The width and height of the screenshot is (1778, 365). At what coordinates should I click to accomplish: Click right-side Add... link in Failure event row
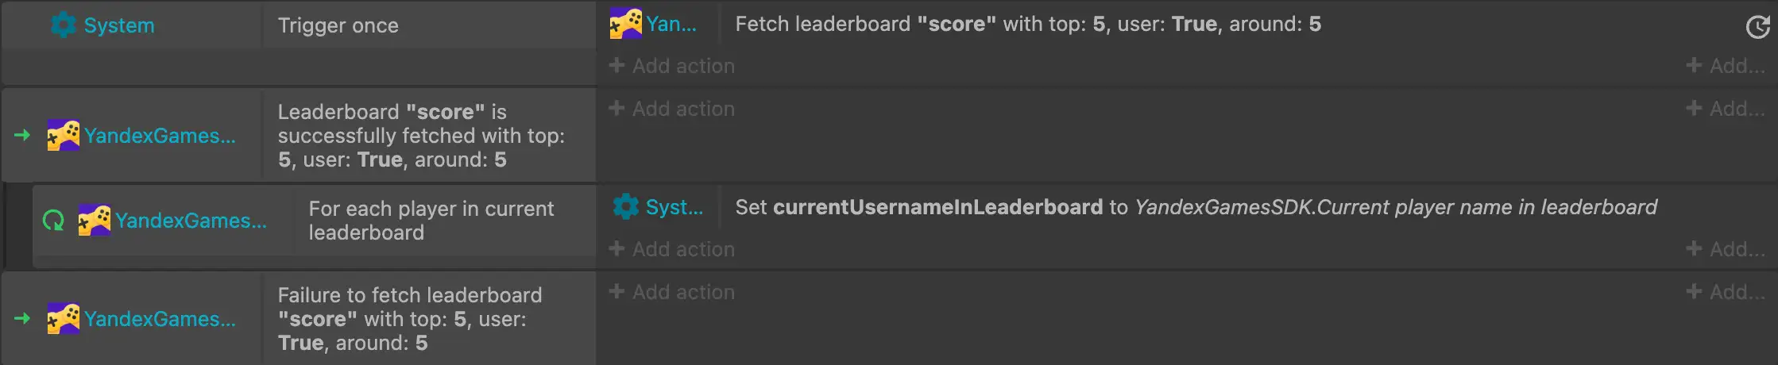tap(1726, 292)
